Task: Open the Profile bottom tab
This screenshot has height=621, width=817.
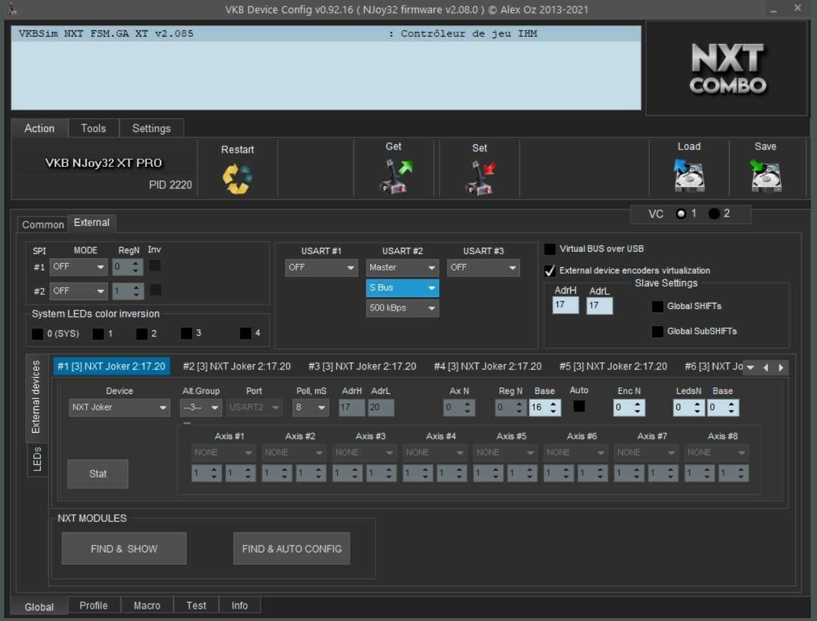Action: point(93,605)
